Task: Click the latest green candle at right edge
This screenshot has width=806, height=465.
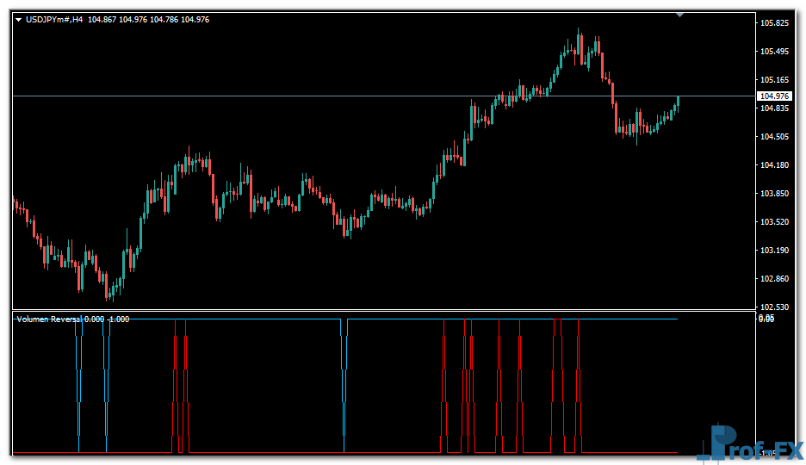Action: pos(679,102)
